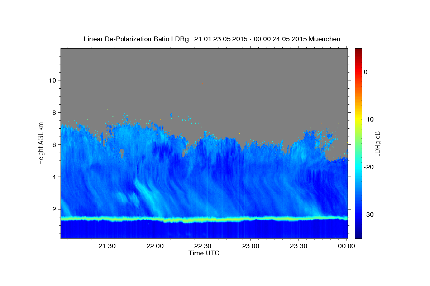
Task: Click the 00:00 time tick label
Action: 347,246
